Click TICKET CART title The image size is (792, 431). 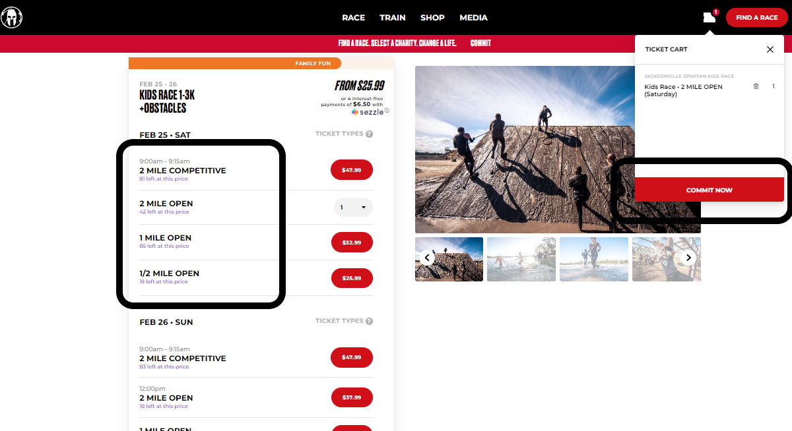tap(666, 49)
